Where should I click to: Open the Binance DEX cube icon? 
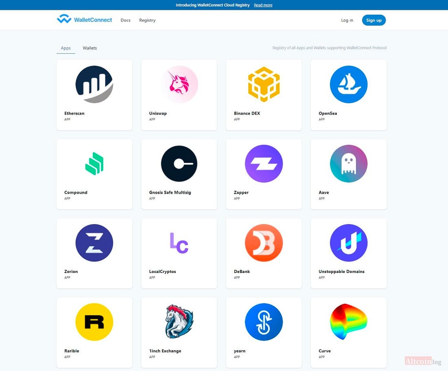(x=264, y=84)
